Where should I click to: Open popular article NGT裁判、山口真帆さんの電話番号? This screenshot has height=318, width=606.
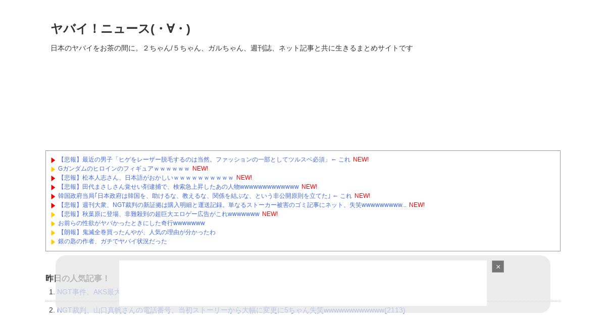pyautogui.click(x=231, y=310)
